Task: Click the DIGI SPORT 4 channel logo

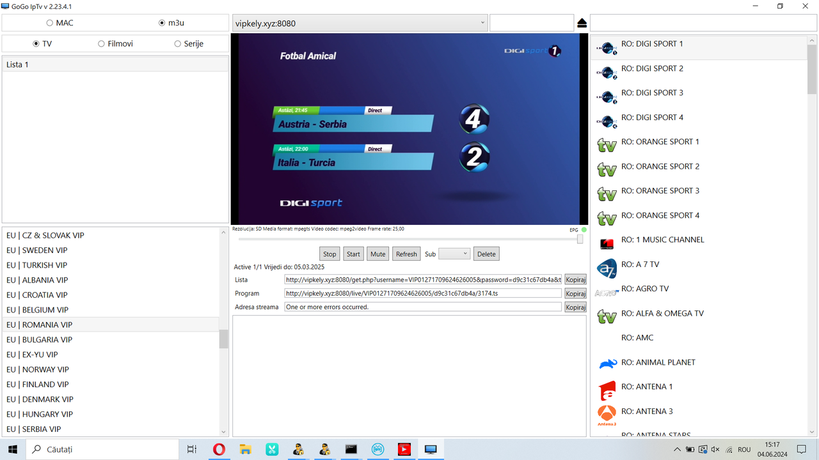Action: coord(607,121)
